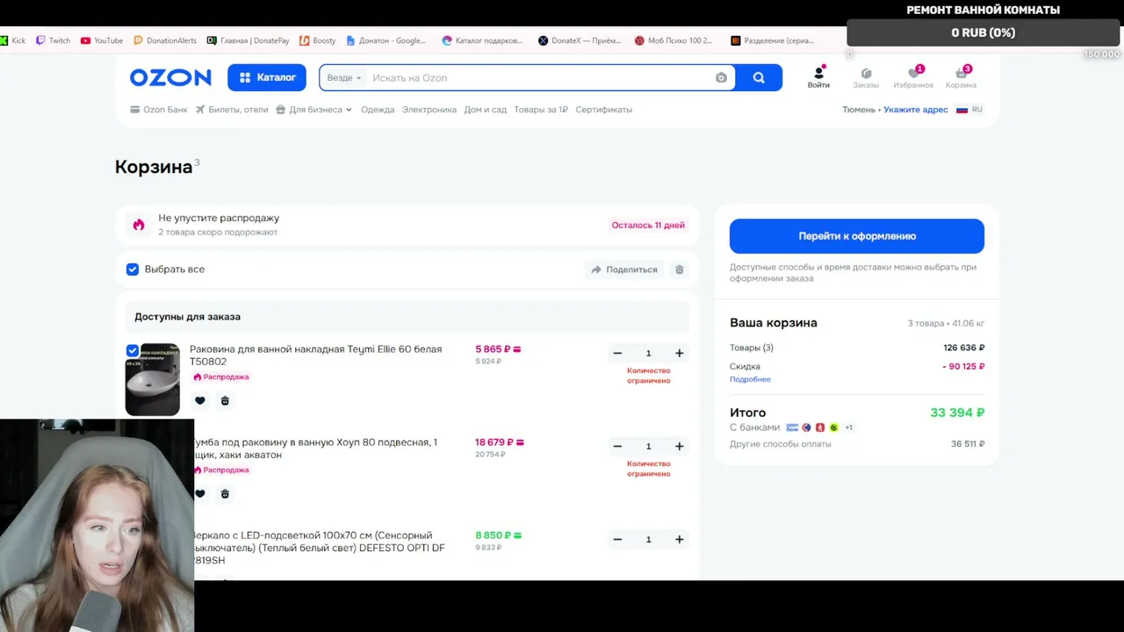Screen dimensions: 1124x632
Task: Click the flame sale icon in banner
Action: tap(139, 225)
